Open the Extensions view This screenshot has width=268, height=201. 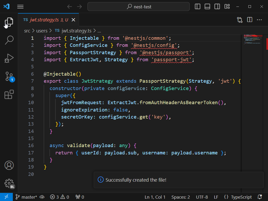(x=9, y=94)
